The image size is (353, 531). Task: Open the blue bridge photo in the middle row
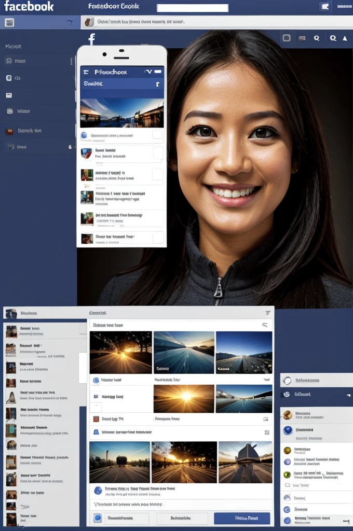(x=244, y=399)
